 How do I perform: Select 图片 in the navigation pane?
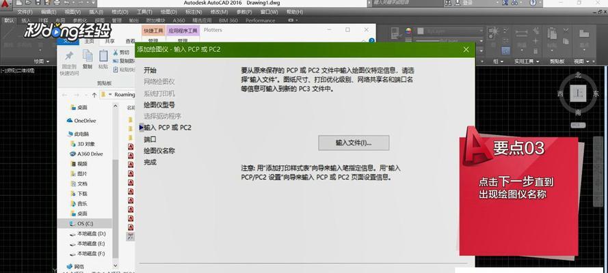pos(79,174)
